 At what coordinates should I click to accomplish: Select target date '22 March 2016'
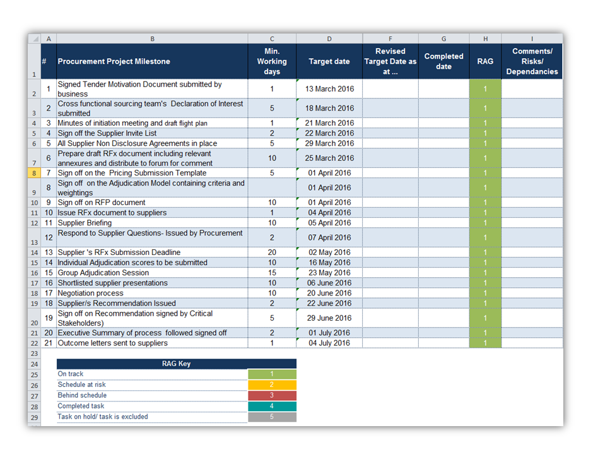pyautogui.click(x=329, y=133)
